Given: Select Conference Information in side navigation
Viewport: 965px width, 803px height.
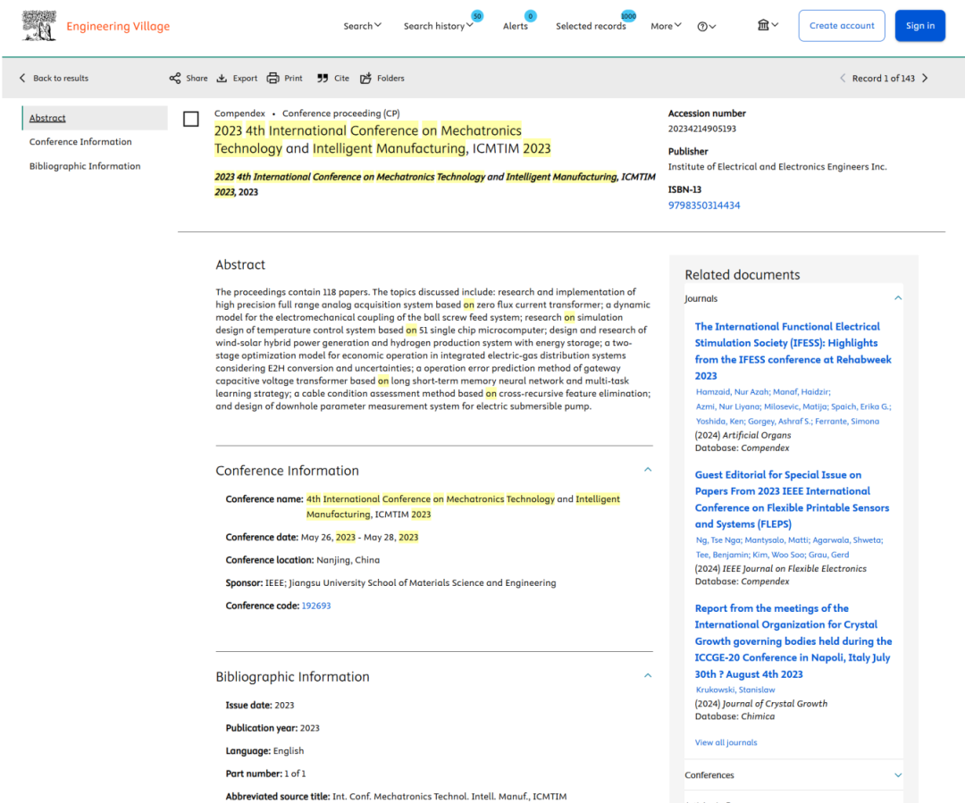Looking at the screenshot, I should [80, 141].
